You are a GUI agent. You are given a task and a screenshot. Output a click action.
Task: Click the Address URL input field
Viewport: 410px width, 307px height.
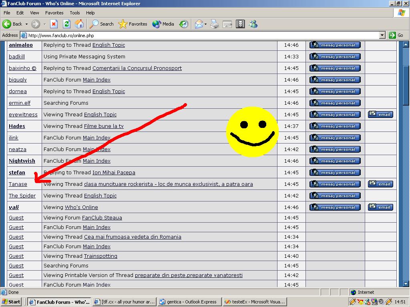click(200, 35)
